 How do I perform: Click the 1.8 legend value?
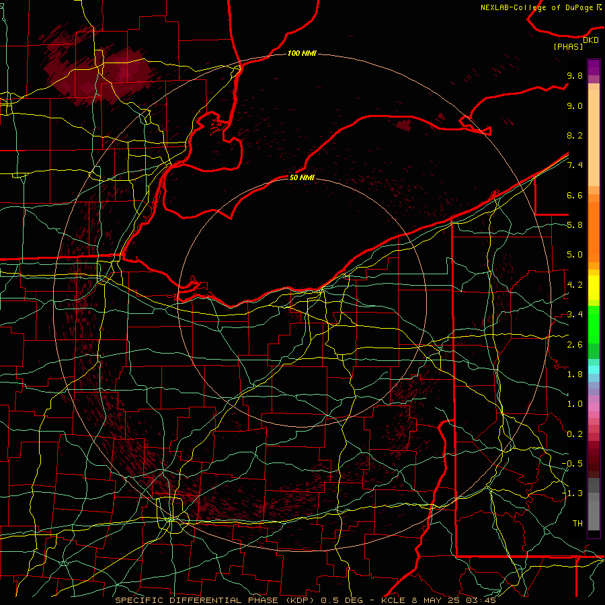pos(575,374)
